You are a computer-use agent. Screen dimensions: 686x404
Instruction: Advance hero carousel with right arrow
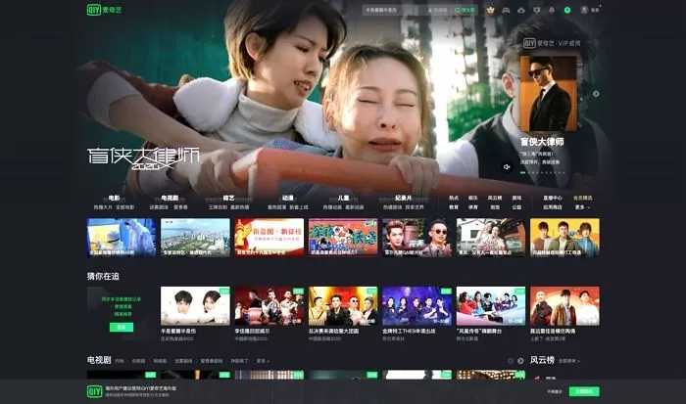coord(596,94)
